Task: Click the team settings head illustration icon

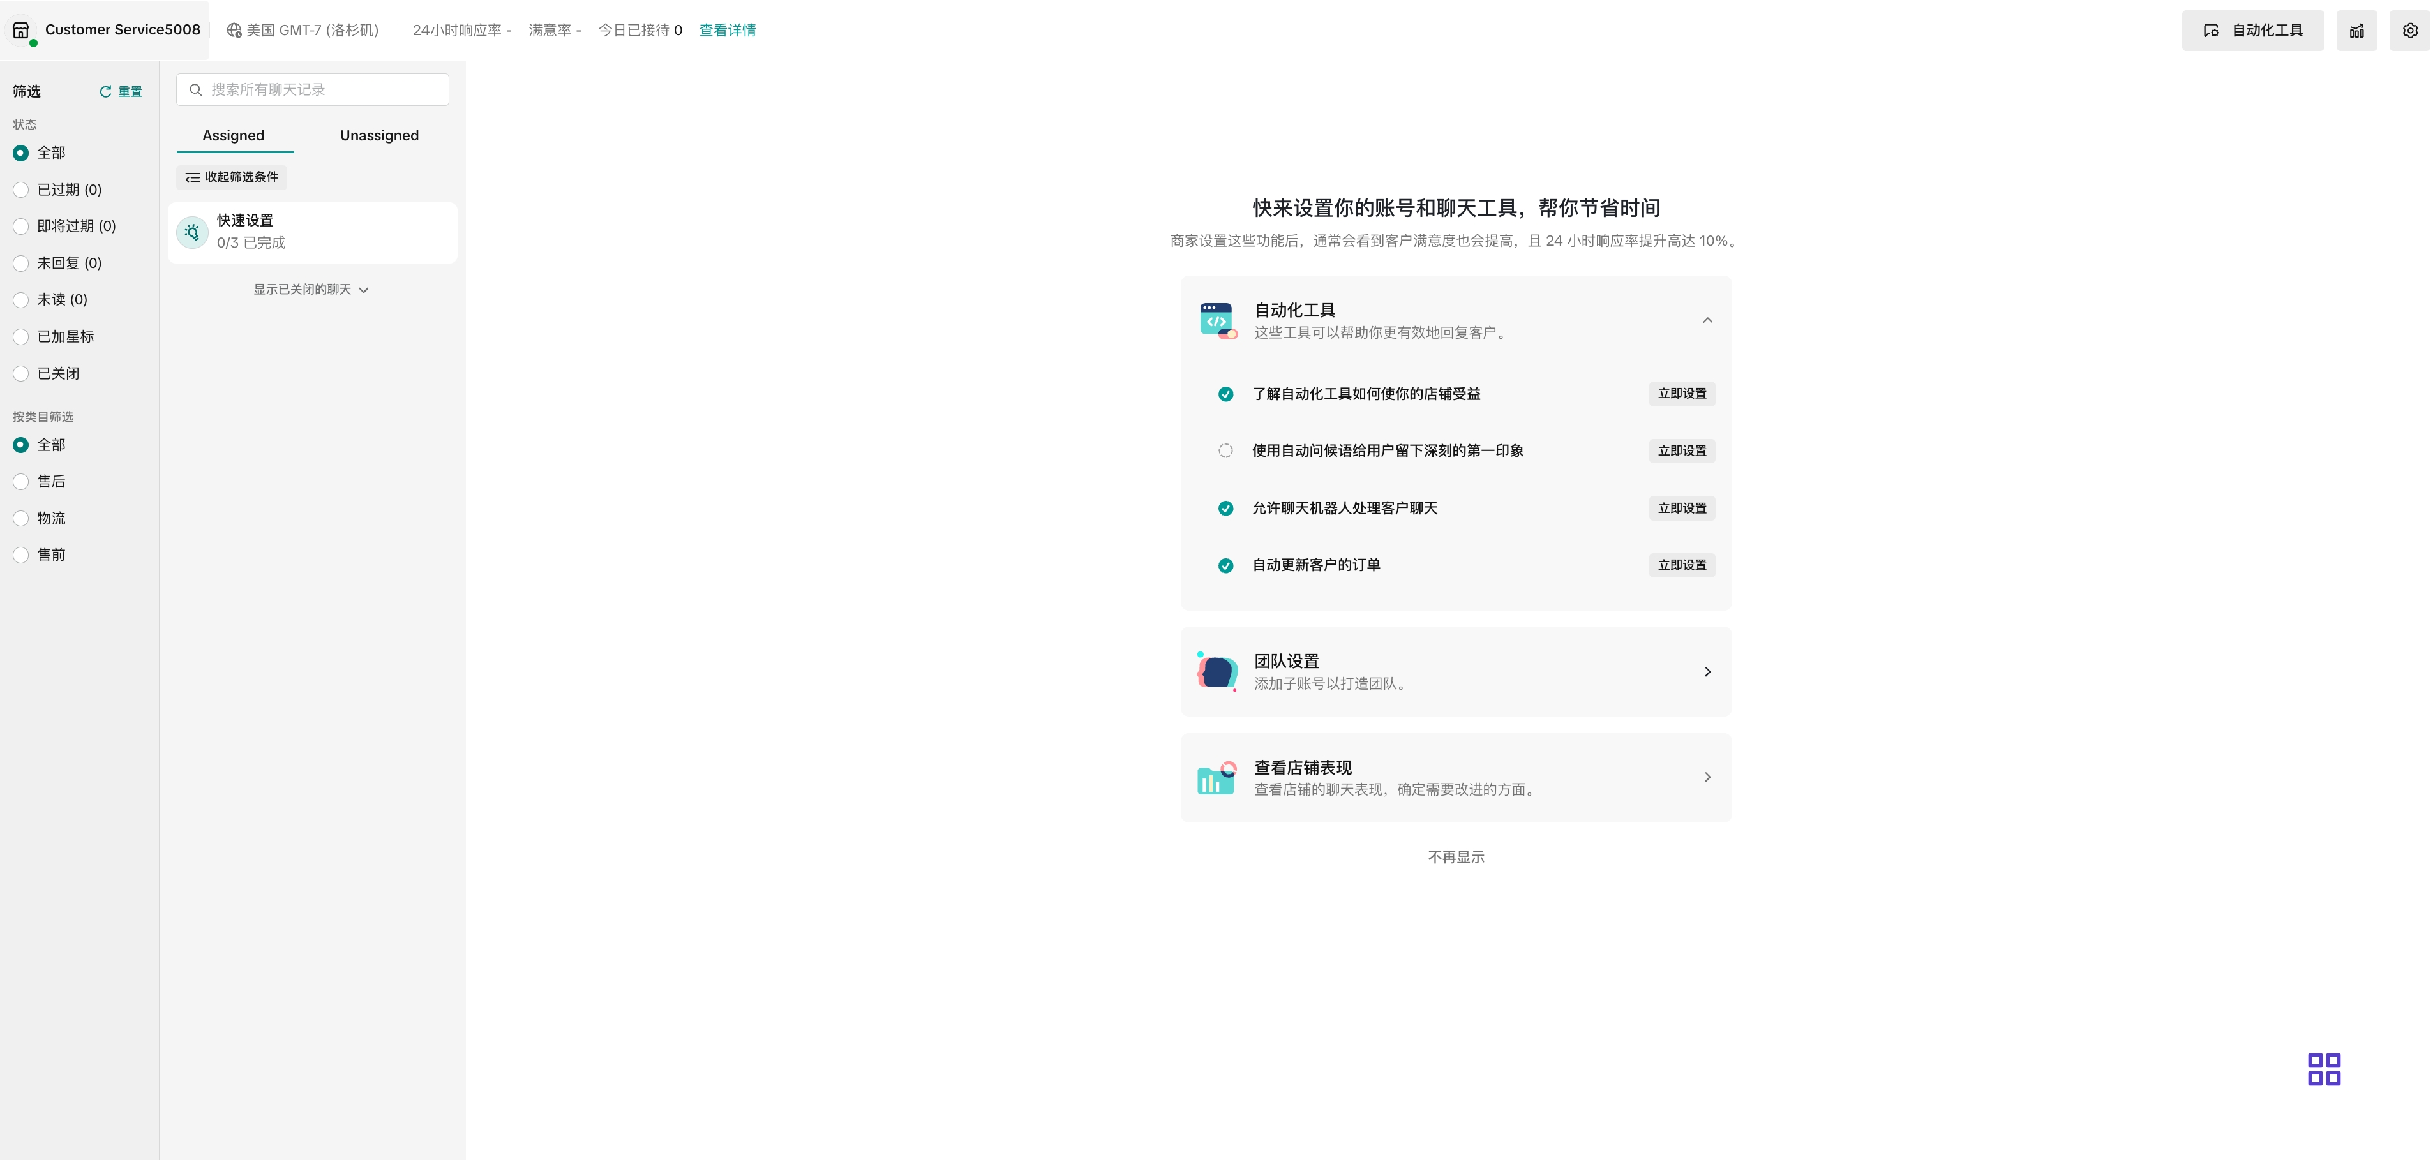Action: [1216, 672]
